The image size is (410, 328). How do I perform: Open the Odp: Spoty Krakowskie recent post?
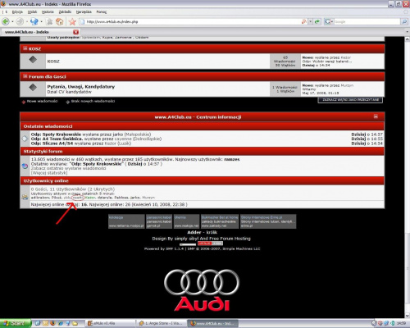coord(56,134)
